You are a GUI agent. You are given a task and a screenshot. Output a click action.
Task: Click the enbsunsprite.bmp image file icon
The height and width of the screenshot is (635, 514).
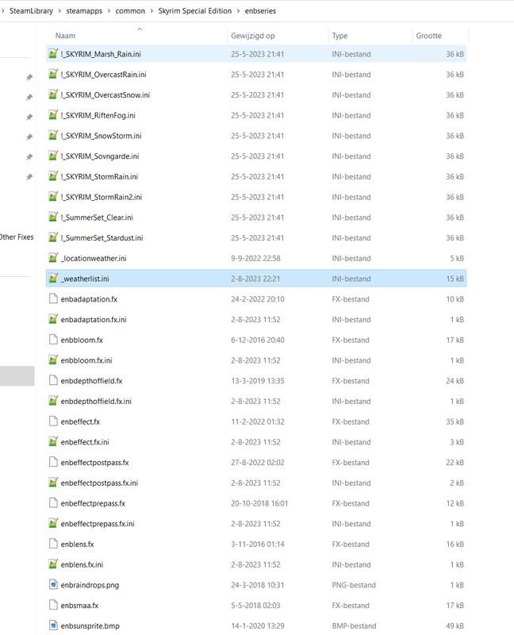pos(53,625)
